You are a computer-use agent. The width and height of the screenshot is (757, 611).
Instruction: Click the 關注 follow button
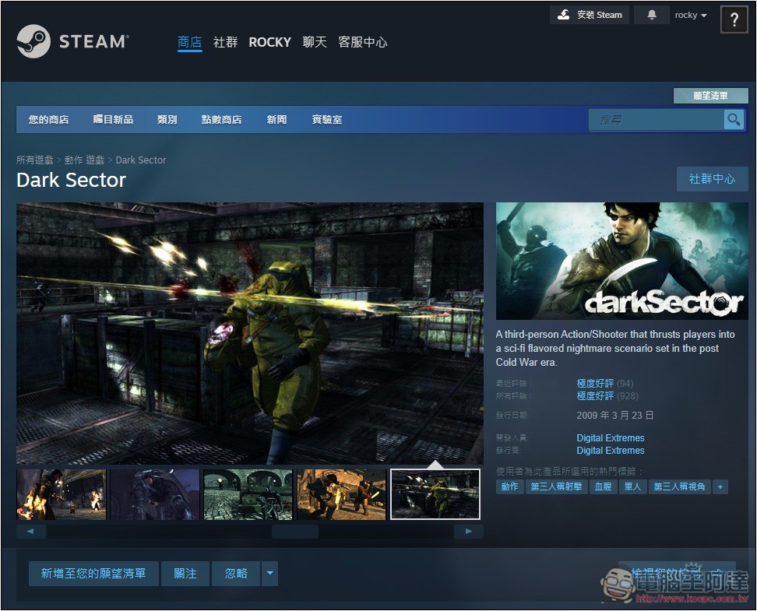[x=185, y=574]
